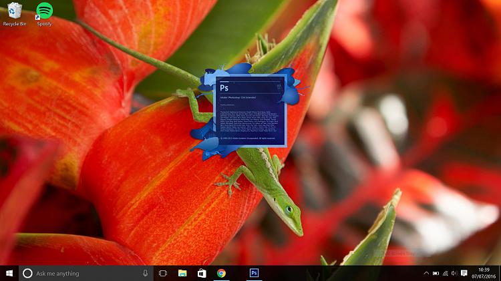Viewport: 501px width, 281px height.
Task: Click the Ps logo on the splash screen
Action: coord(224,87)
